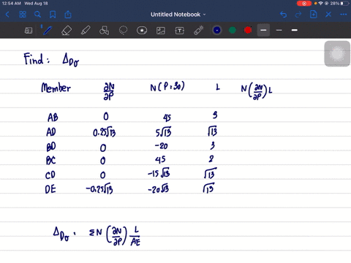Select the Shapes tool

point(104,31)
